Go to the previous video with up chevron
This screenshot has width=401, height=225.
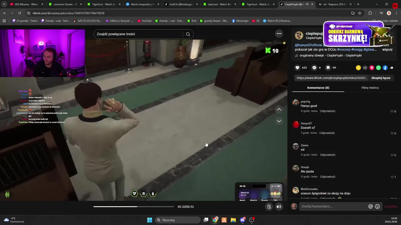click(x=279, y=109)
